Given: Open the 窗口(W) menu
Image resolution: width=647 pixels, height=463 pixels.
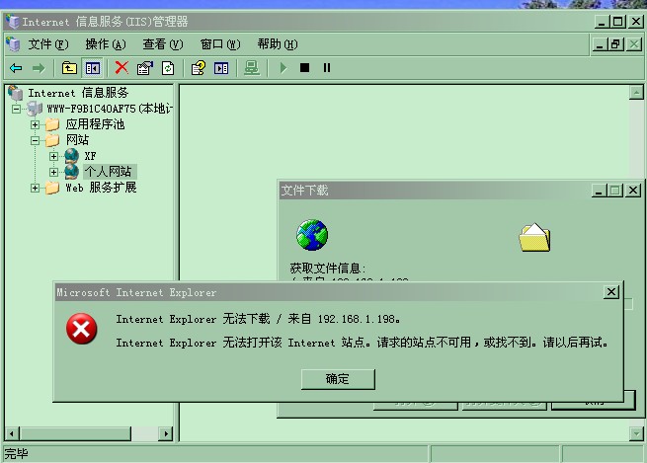Looking at the screenshot, I should pyautogui.click(x=220, y=44).
